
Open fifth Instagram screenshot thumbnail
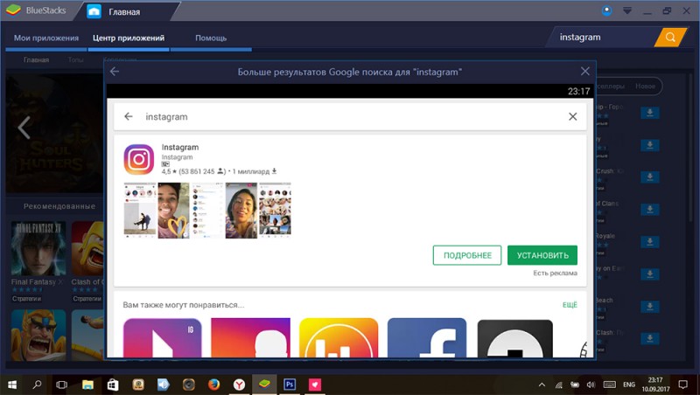click(275, 210)
